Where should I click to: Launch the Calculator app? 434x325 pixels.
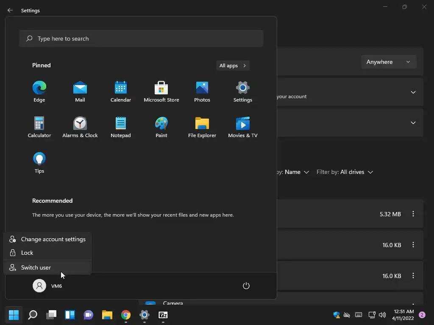(39, 127)
